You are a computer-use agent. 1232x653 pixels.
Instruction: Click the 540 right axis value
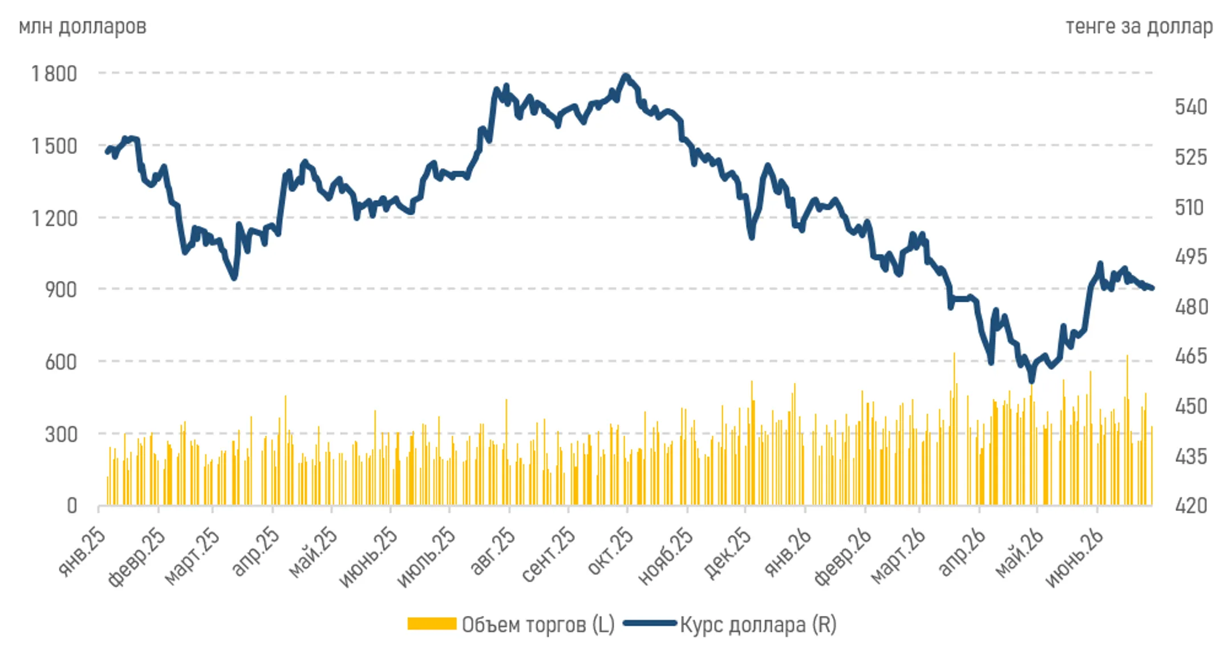click(x=1191, y=107)
